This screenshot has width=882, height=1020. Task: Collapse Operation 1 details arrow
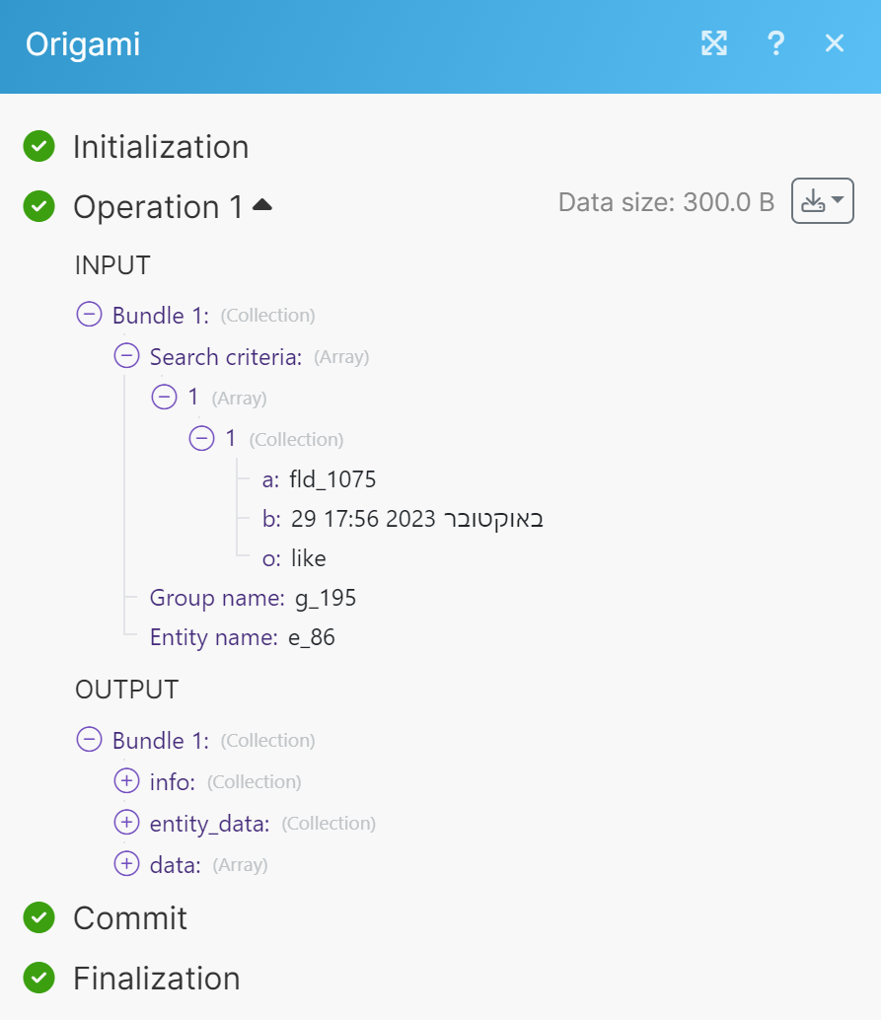coord(262,205)
